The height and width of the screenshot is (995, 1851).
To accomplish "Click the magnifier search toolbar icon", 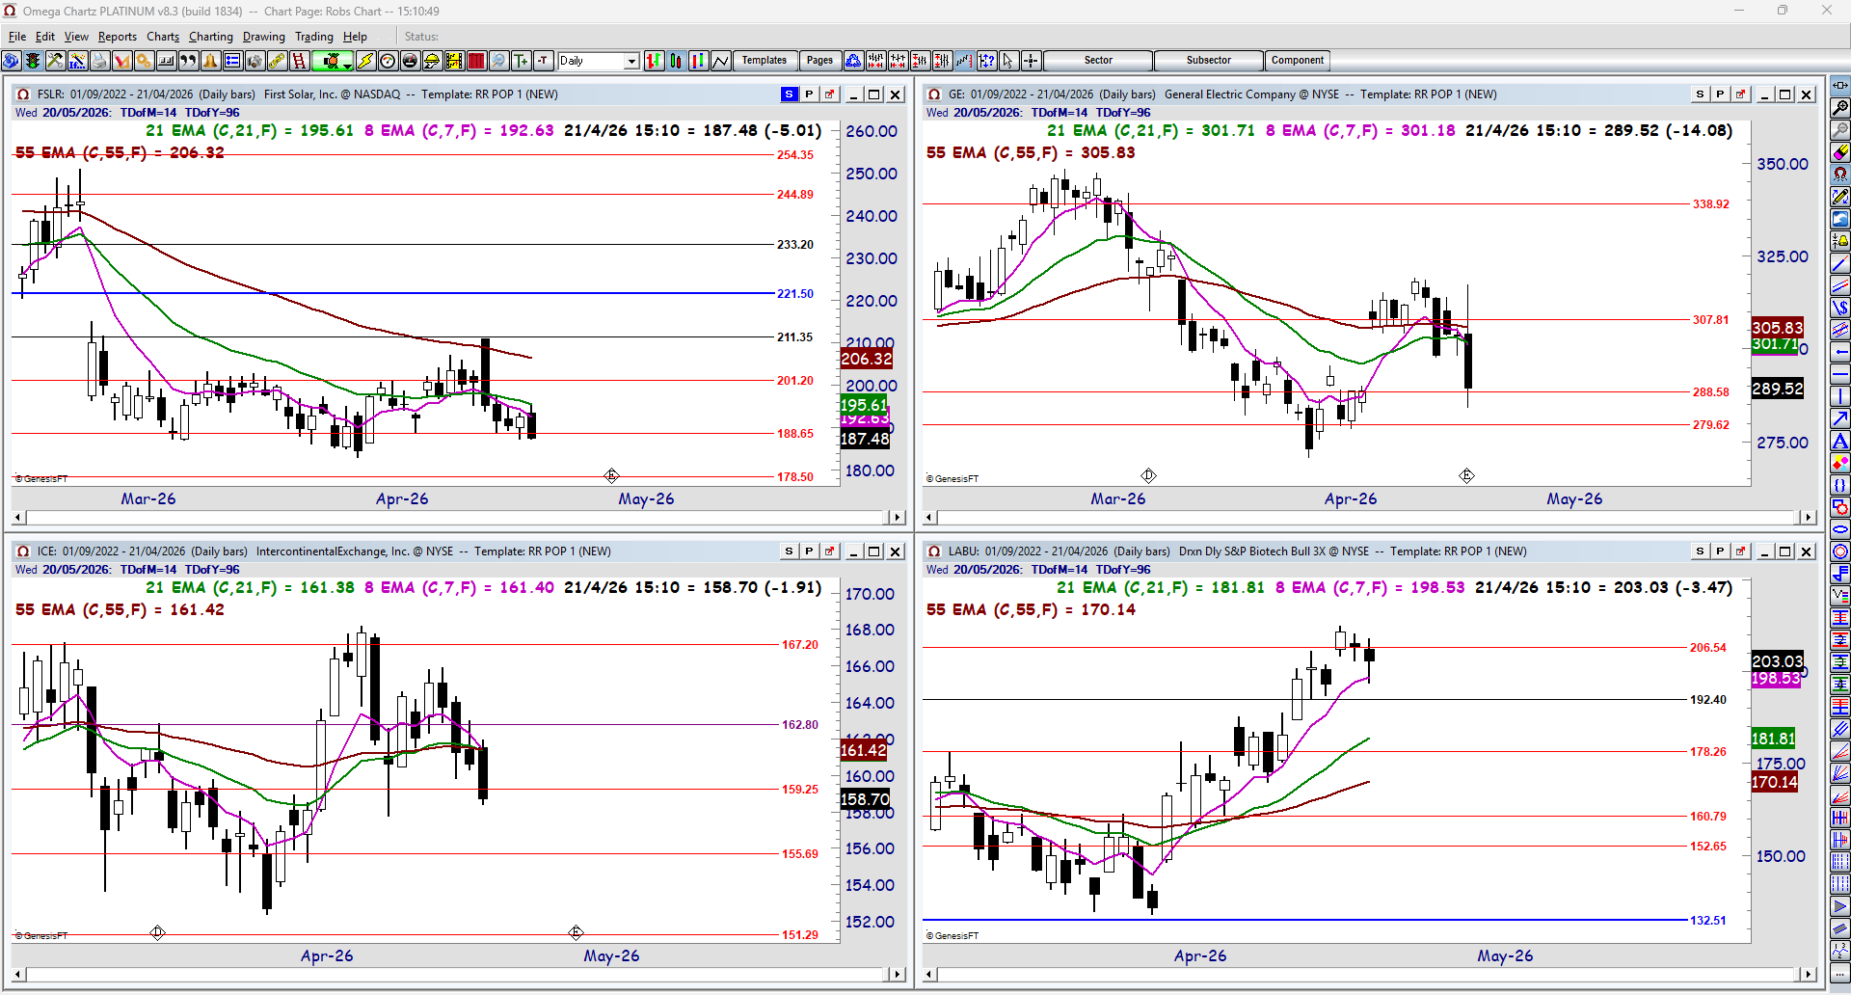I will click(x=498, y=61).
